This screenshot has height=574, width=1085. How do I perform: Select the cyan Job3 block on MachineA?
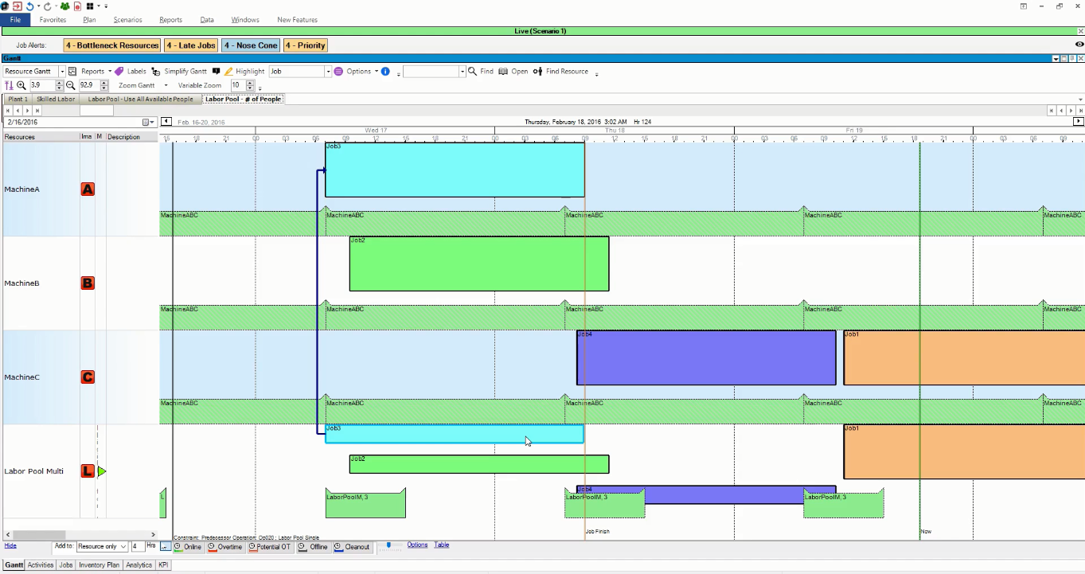[455, 170]
